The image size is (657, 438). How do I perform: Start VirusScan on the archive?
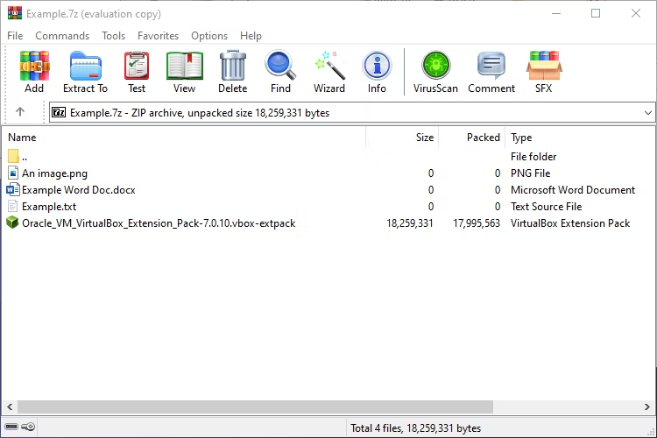[x=435, y=66]
